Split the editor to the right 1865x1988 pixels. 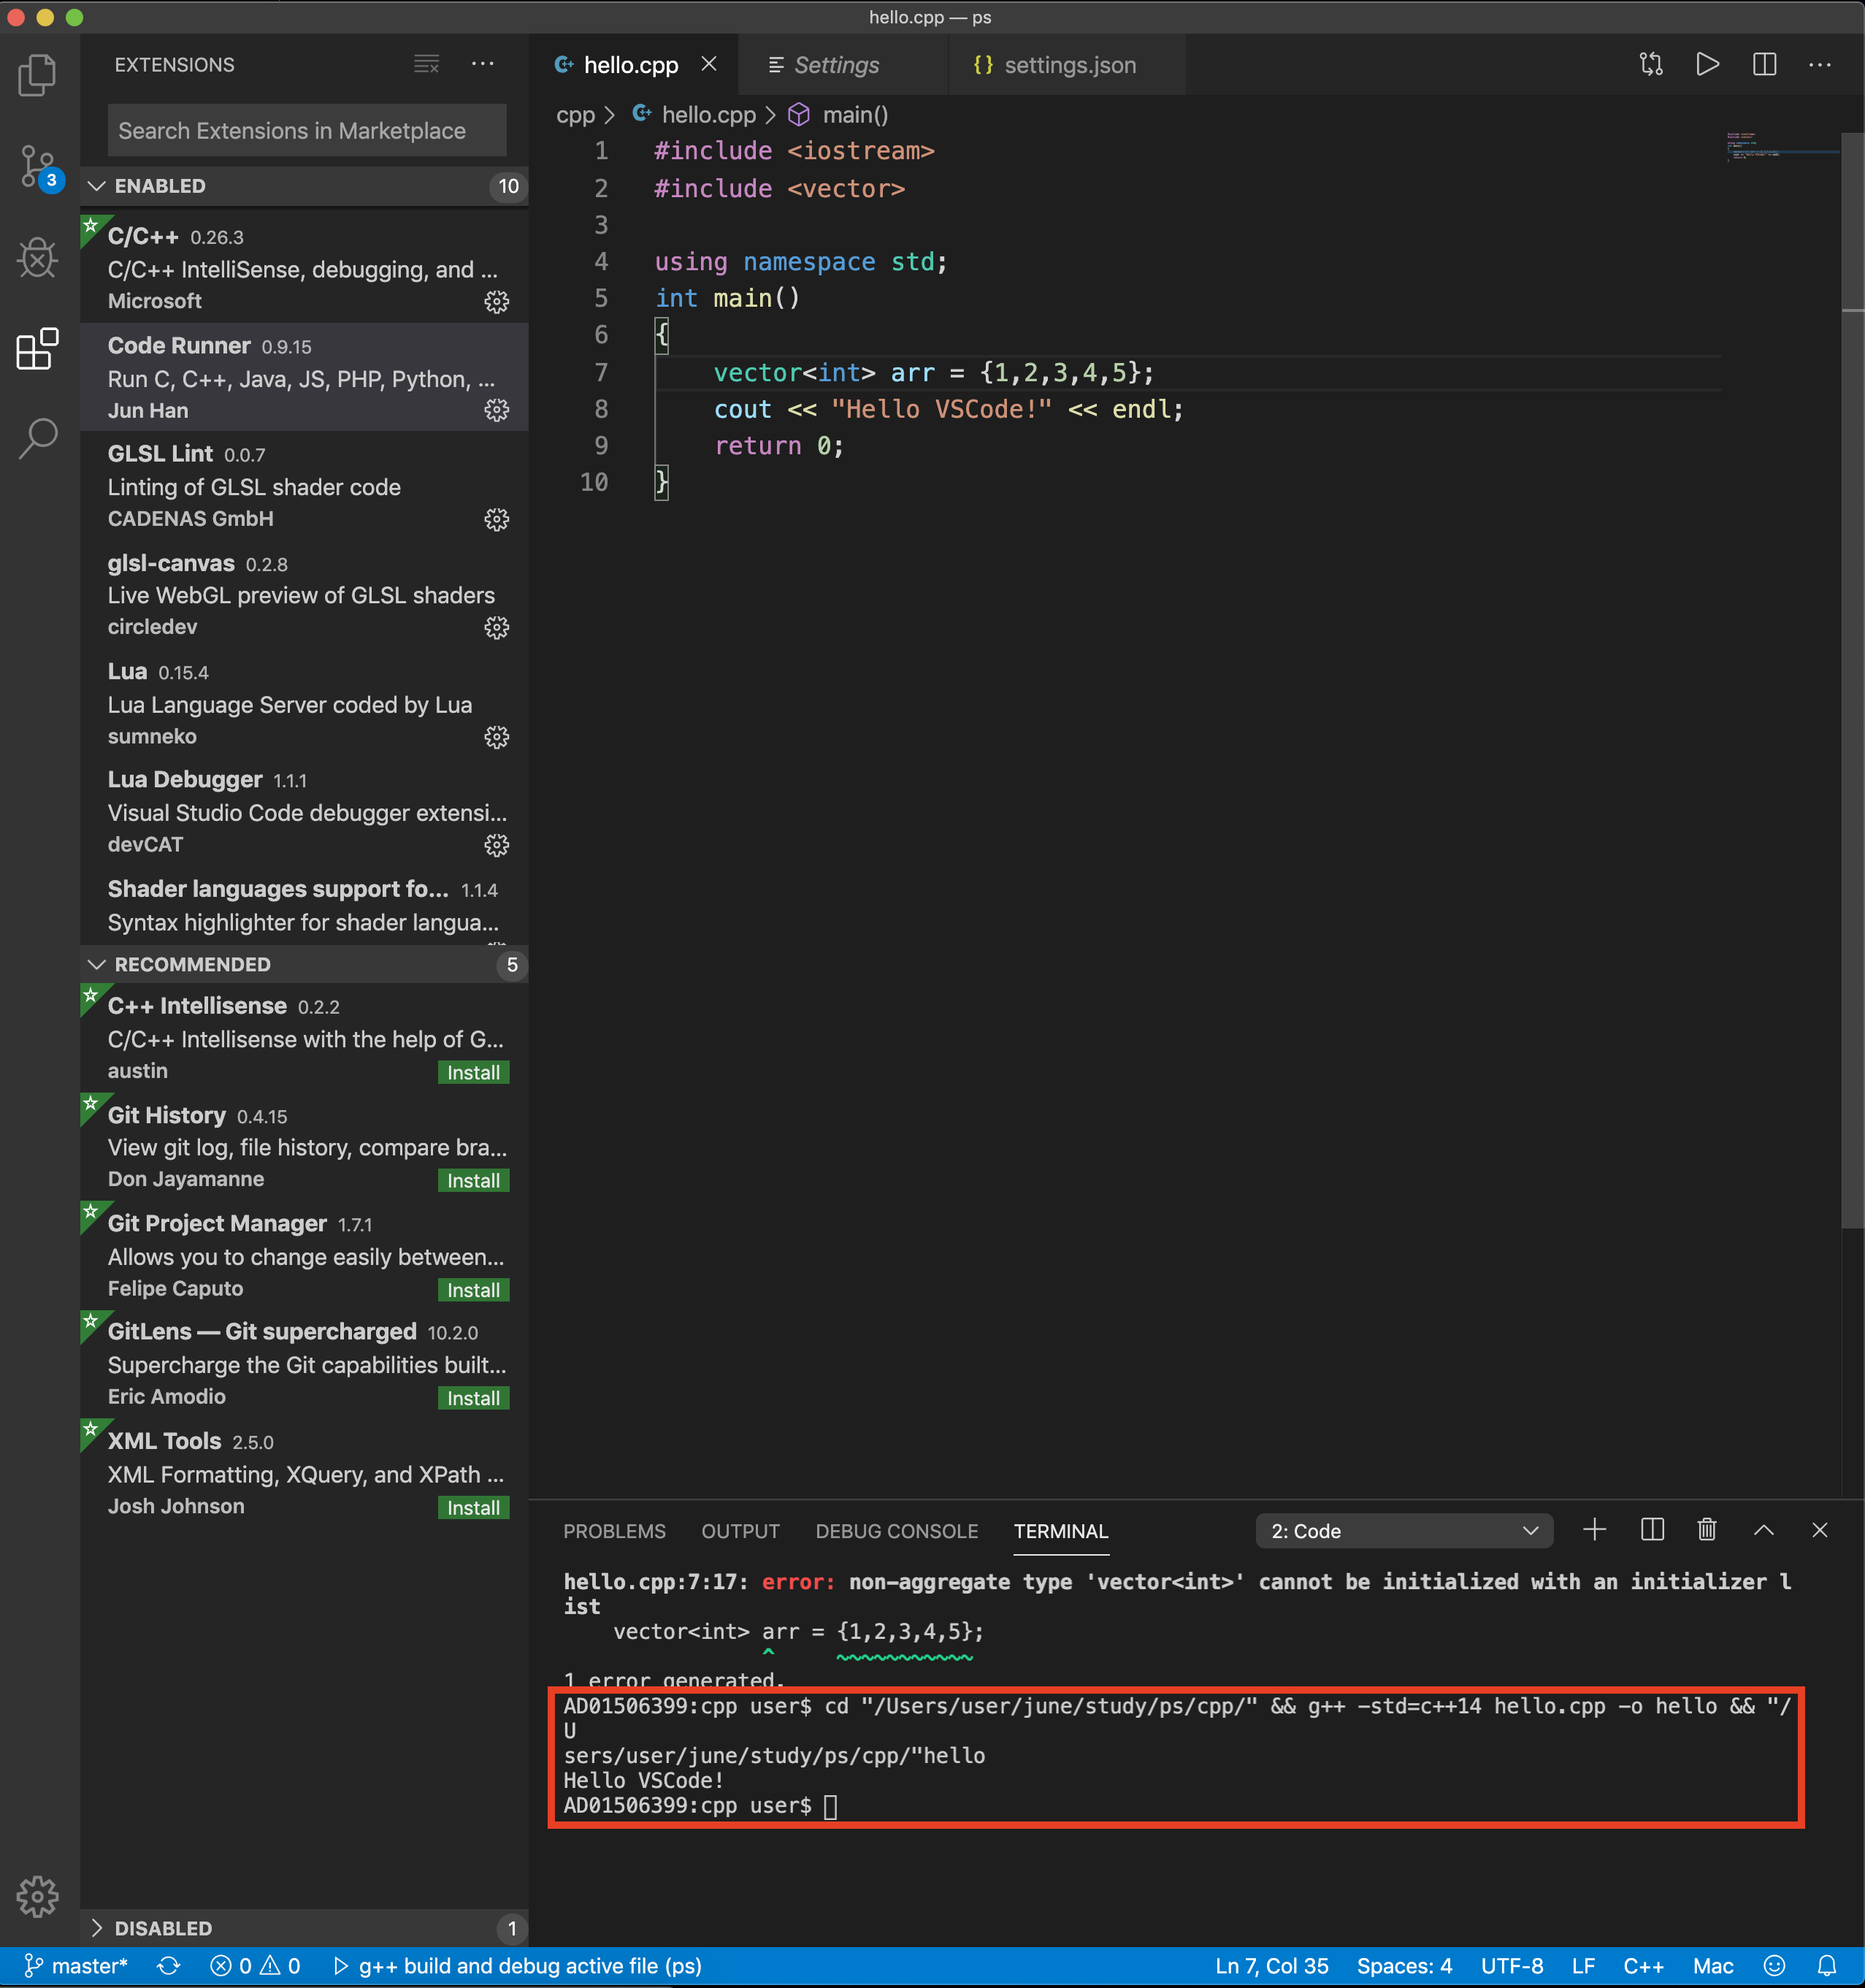[x=1764, y=65]
